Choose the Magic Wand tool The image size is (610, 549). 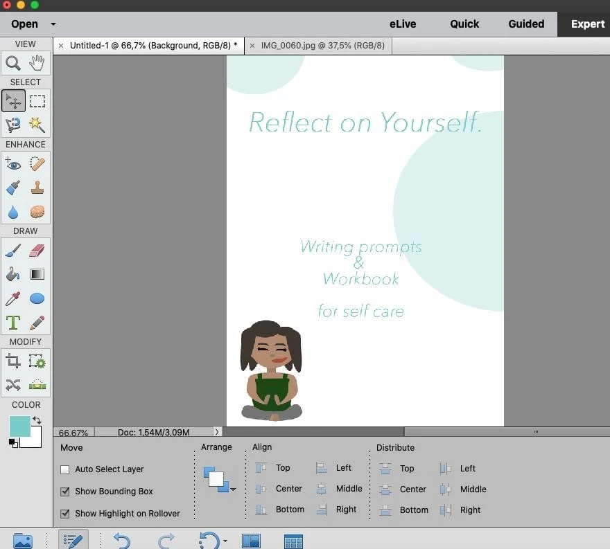pyautogui.click(x=37, y=125)
